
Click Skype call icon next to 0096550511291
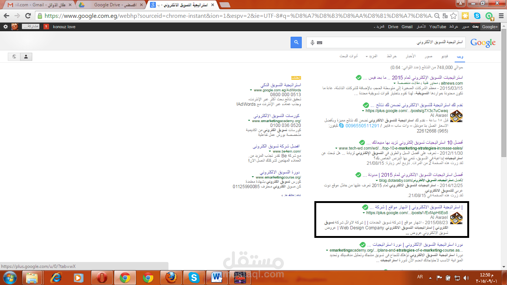click(x=341, y=126)
